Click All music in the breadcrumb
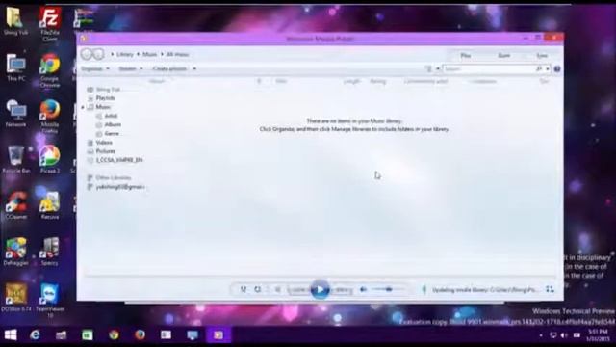The width and height of the screenshot is (616, 347). pos(177,54)
